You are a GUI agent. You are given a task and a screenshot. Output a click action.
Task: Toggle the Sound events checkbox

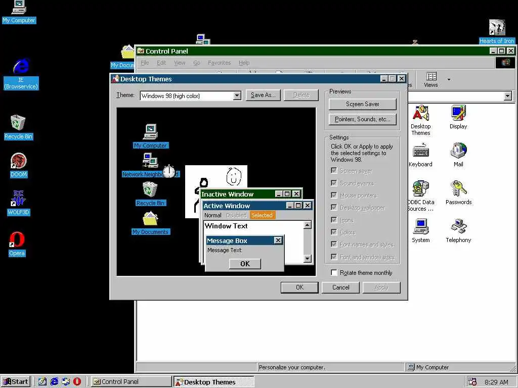[x=334, y=183]
